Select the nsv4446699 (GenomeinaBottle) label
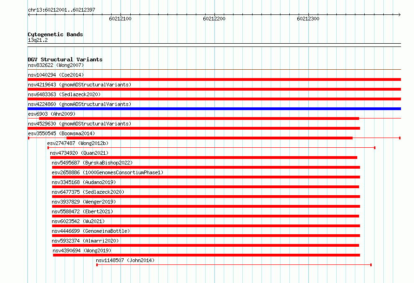This screenshot has height=283, width=414. [x=91, y=231]
